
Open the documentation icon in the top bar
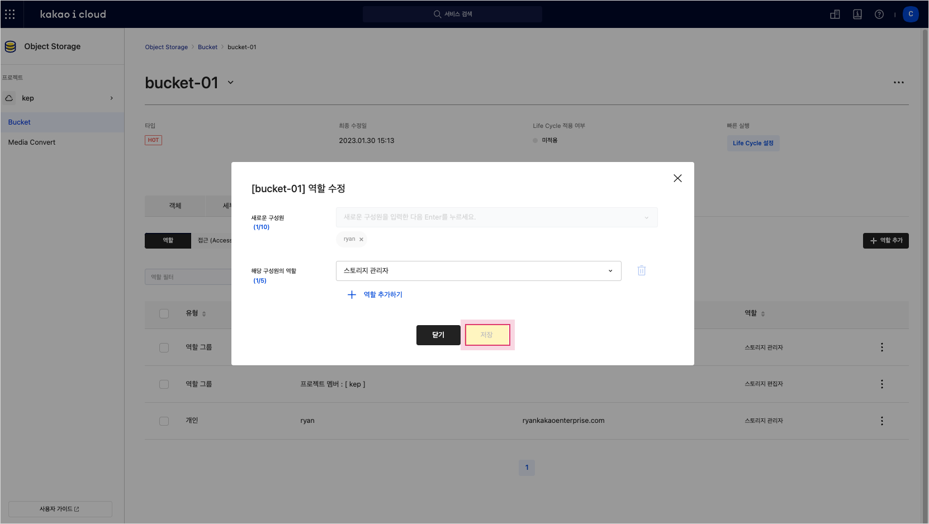(857, 15)
